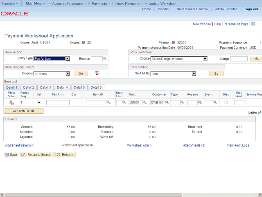Expand the Row Selection Choice dropdown
The height and width of the screenshot is (197, 262).
point(179,59)
